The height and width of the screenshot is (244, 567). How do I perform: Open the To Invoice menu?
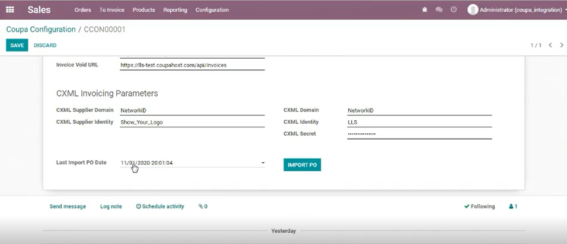[112, 9]
